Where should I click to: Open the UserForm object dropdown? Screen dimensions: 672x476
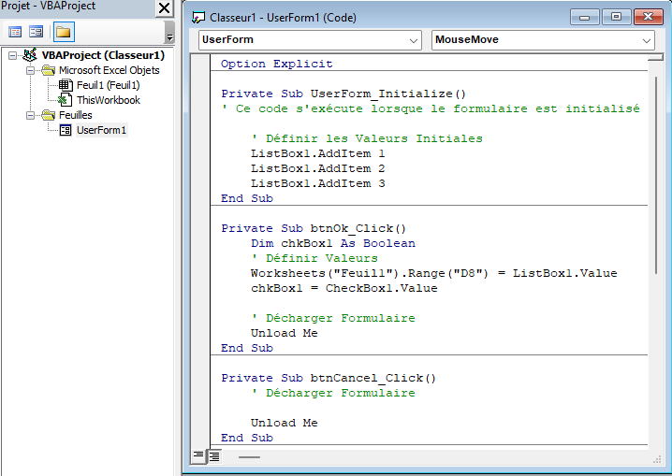[x=414, y=40]
